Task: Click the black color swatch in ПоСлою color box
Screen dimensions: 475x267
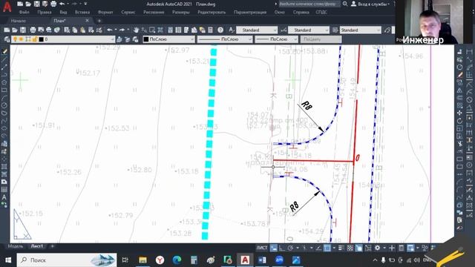Action: coord(146,39)
